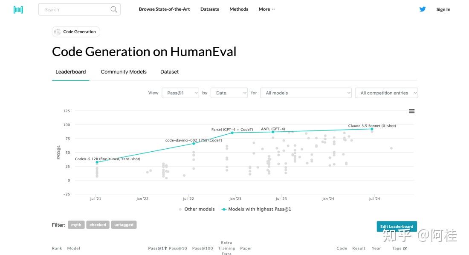Toggle the 'untagged' filter tag

(124, 225)
